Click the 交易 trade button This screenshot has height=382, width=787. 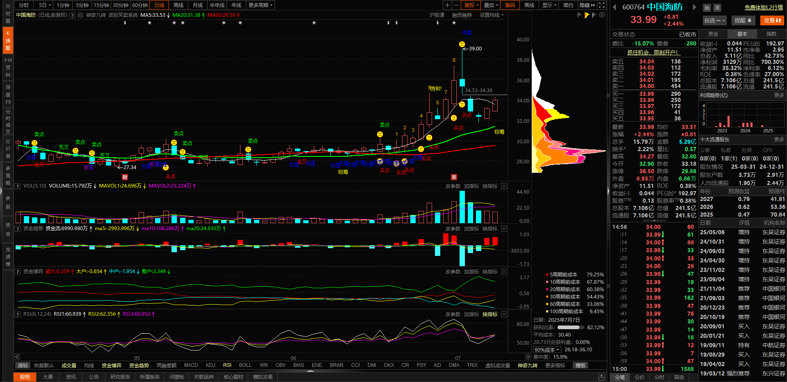click(772, 20)
